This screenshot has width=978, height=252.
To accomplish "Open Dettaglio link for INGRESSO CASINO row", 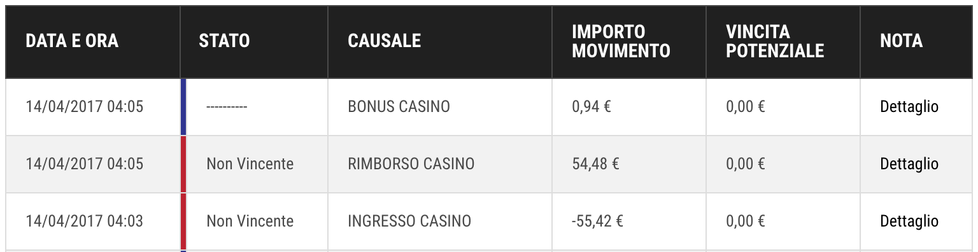I will 909,221.
